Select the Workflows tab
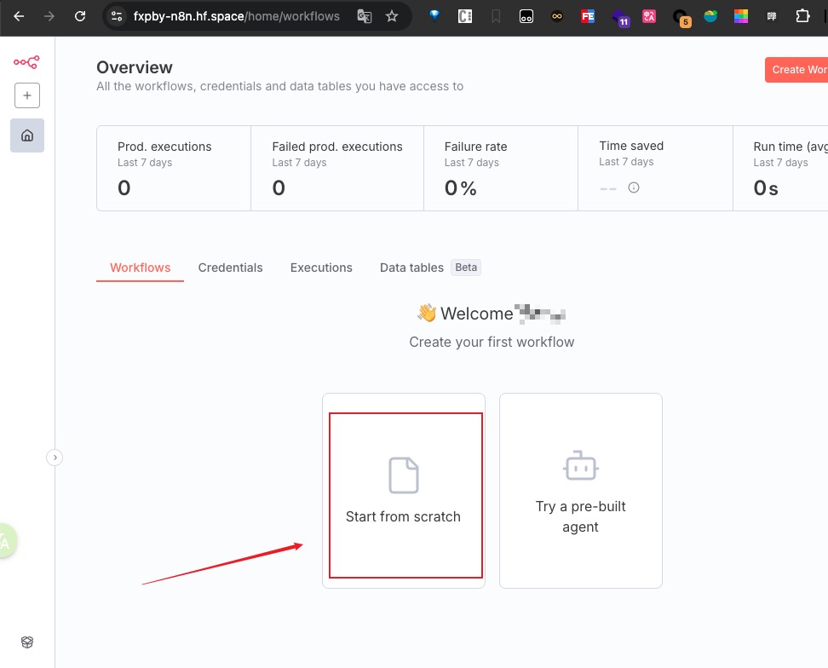Screen dimensions: 828x668 click(x=141, y=268)
